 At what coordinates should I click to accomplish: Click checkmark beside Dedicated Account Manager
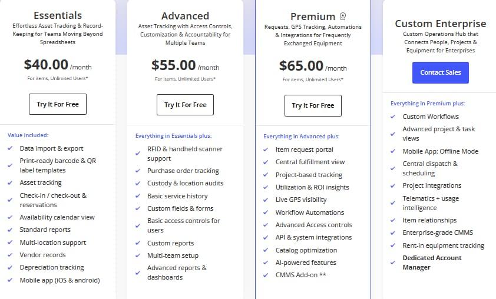pyautogui.click(x=394, y=258)
